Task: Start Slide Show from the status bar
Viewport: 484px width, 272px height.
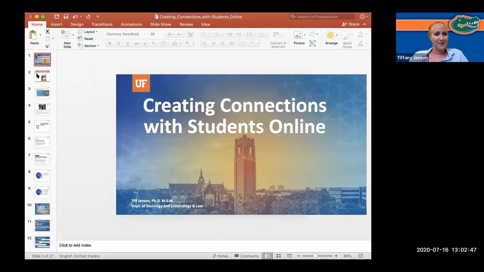Action: 289,256
